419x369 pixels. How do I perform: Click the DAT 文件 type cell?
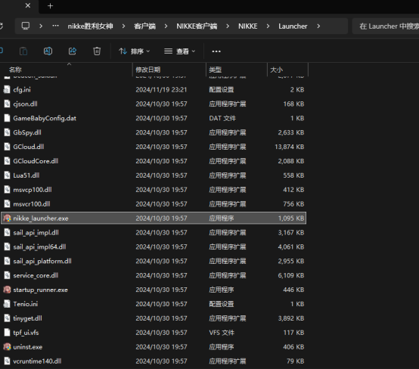tap(222, 119)
